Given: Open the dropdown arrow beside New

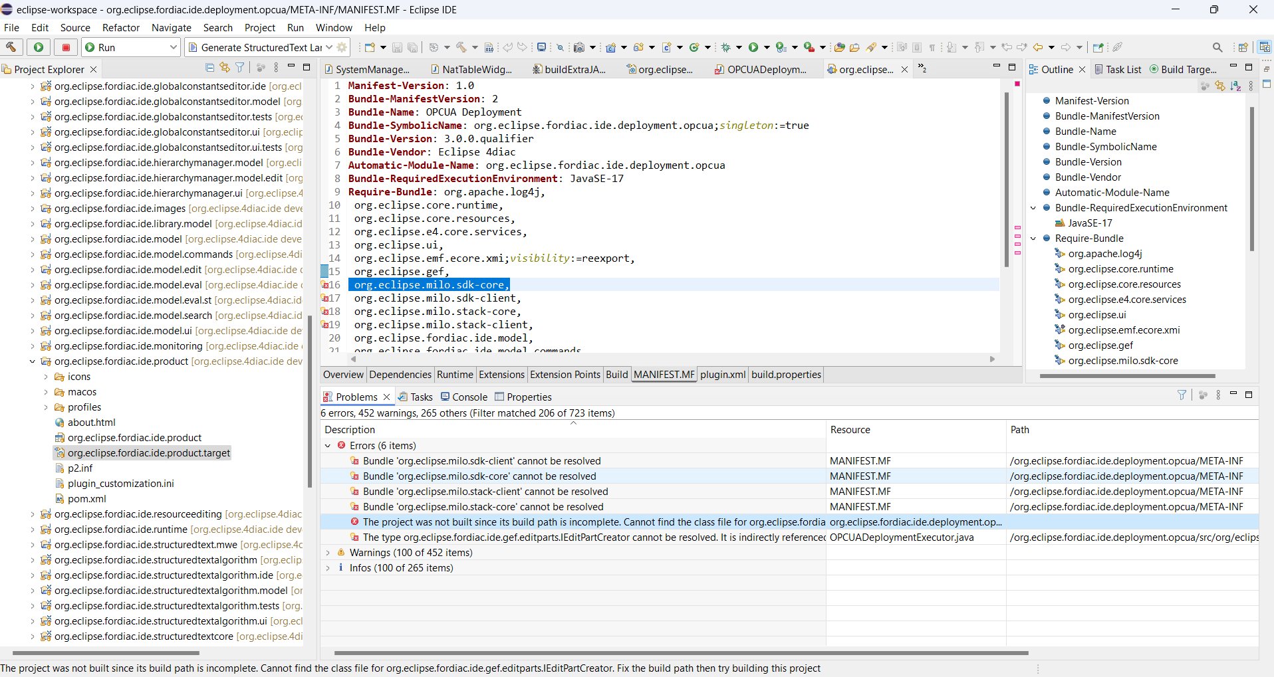Looking at the screenshot, I should coord(383,47).
